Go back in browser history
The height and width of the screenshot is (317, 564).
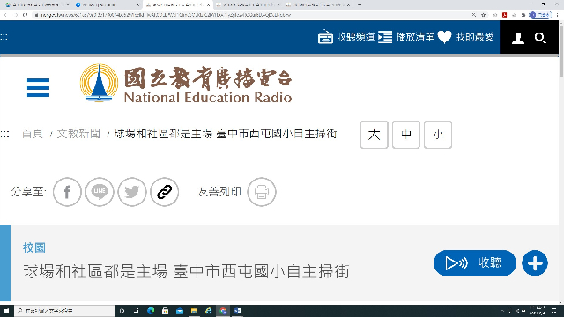click(x=5, y=15)
